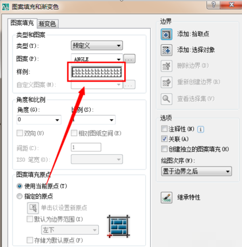Click the Add: Pick Points (添加:拾取点) icon
The image size is (242, 247).
(x=167, y=34)
